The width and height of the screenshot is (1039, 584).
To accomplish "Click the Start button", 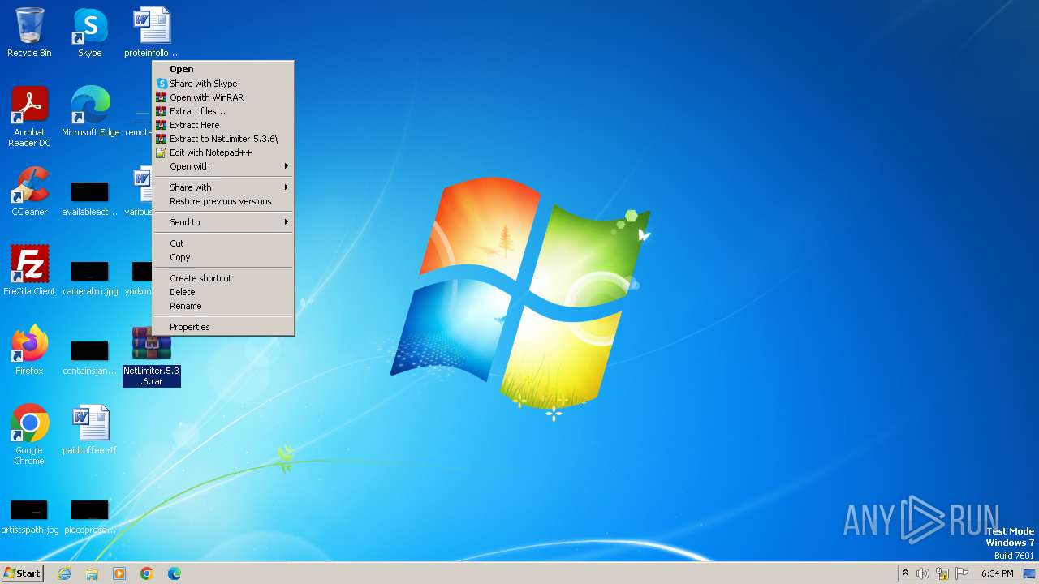I will (22, 573).
